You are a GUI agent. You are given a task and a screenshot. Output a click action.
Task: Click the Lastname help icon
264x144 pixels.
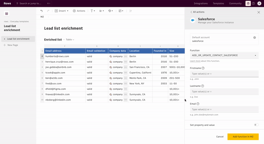203,86
